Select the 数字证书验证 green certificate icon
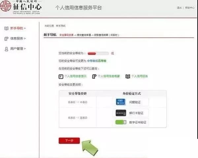The height and width of the screenshot is (158, 198). click(x=121, y=122)
